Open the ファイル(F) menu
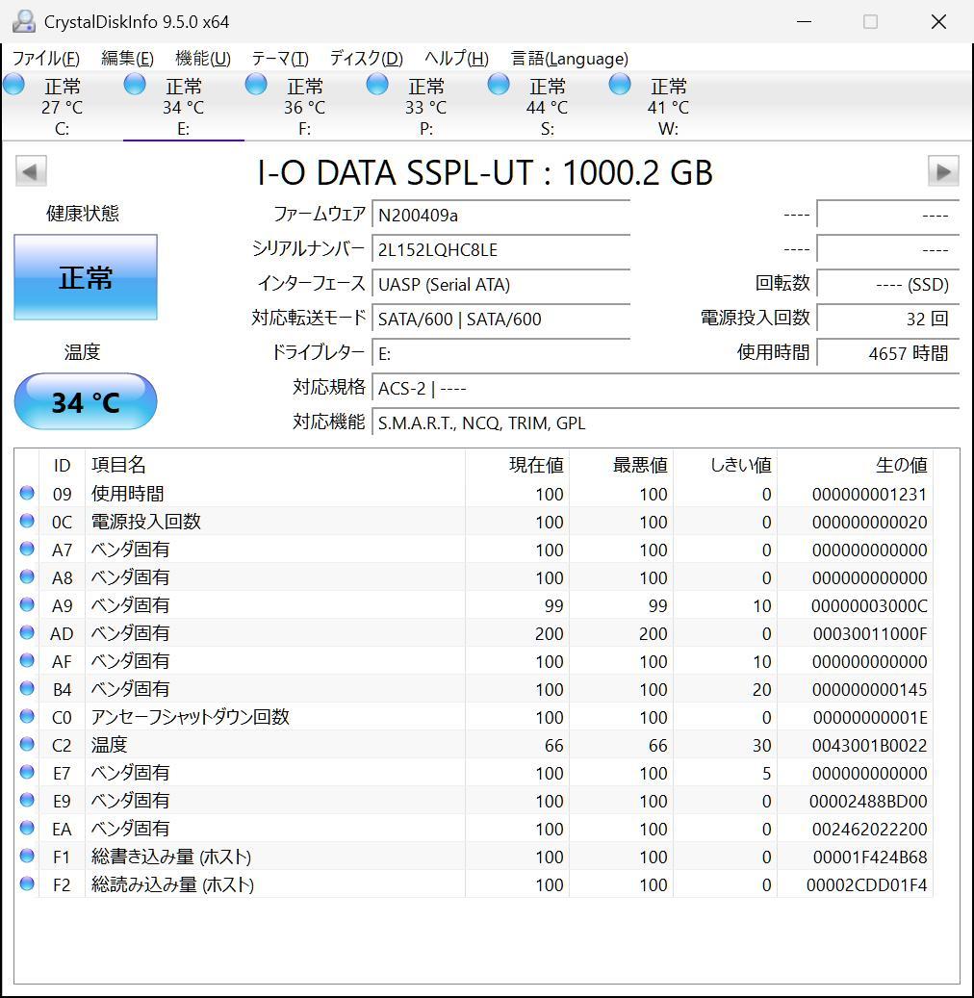Viewport: 974px width, 998px height. [46, 59]
